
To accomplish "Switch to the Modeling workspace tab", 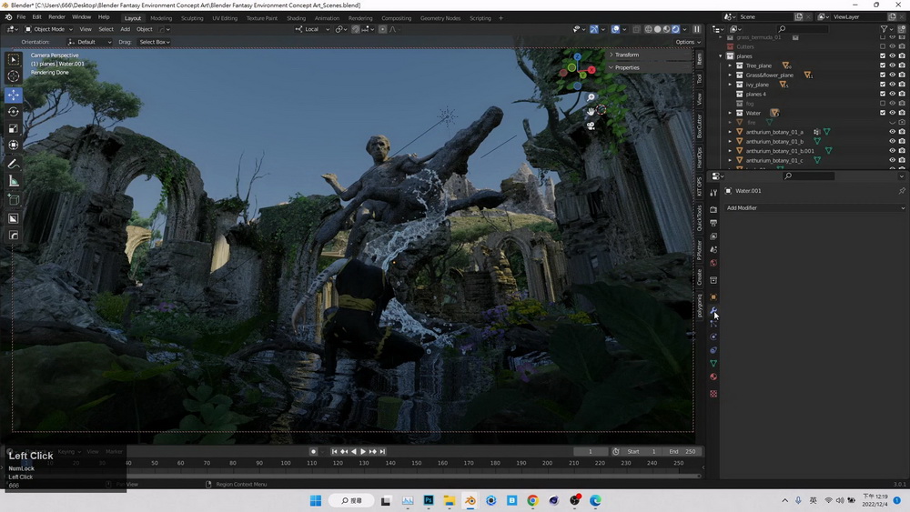I will (x=161, y=18).
